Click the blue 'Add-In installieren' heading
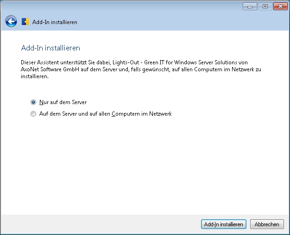 coord(50,48)
